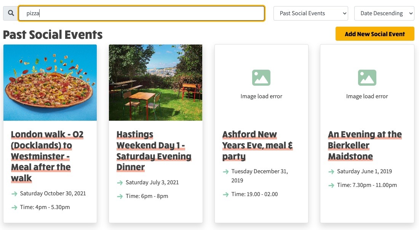Click the broken image icon on Ashford card

click(261, 77)
